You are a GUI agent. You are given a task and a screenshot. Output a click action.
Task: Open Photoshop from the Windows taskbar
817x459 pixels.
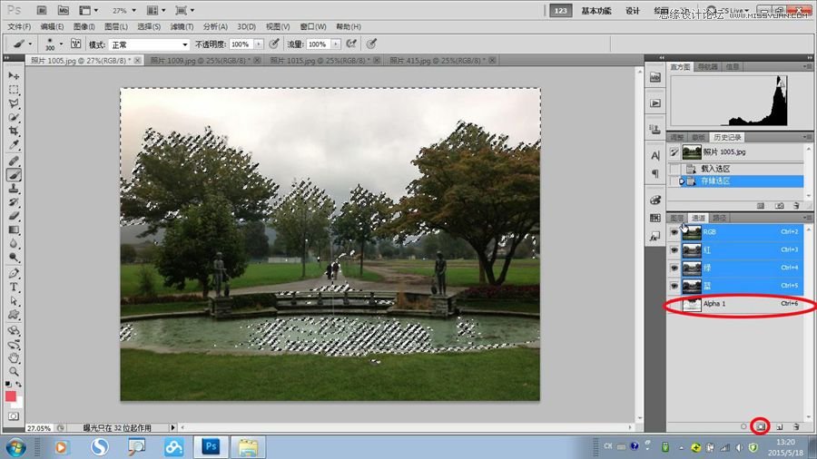[x=211, y=446]
